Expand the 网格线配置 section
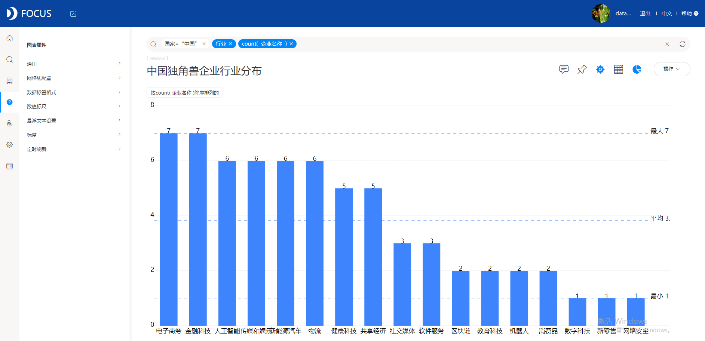 74,78
